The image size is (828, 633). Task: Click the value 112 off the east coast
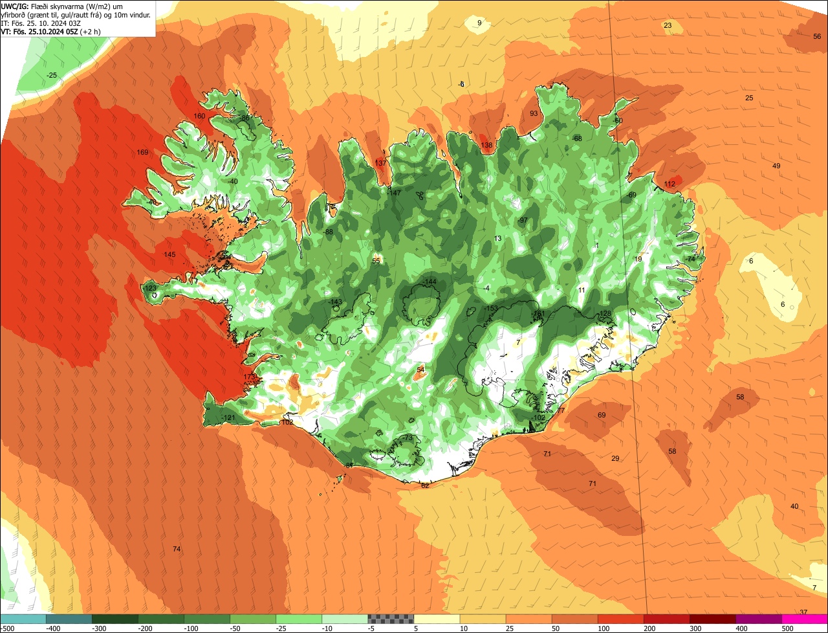(x=670, y=184)
